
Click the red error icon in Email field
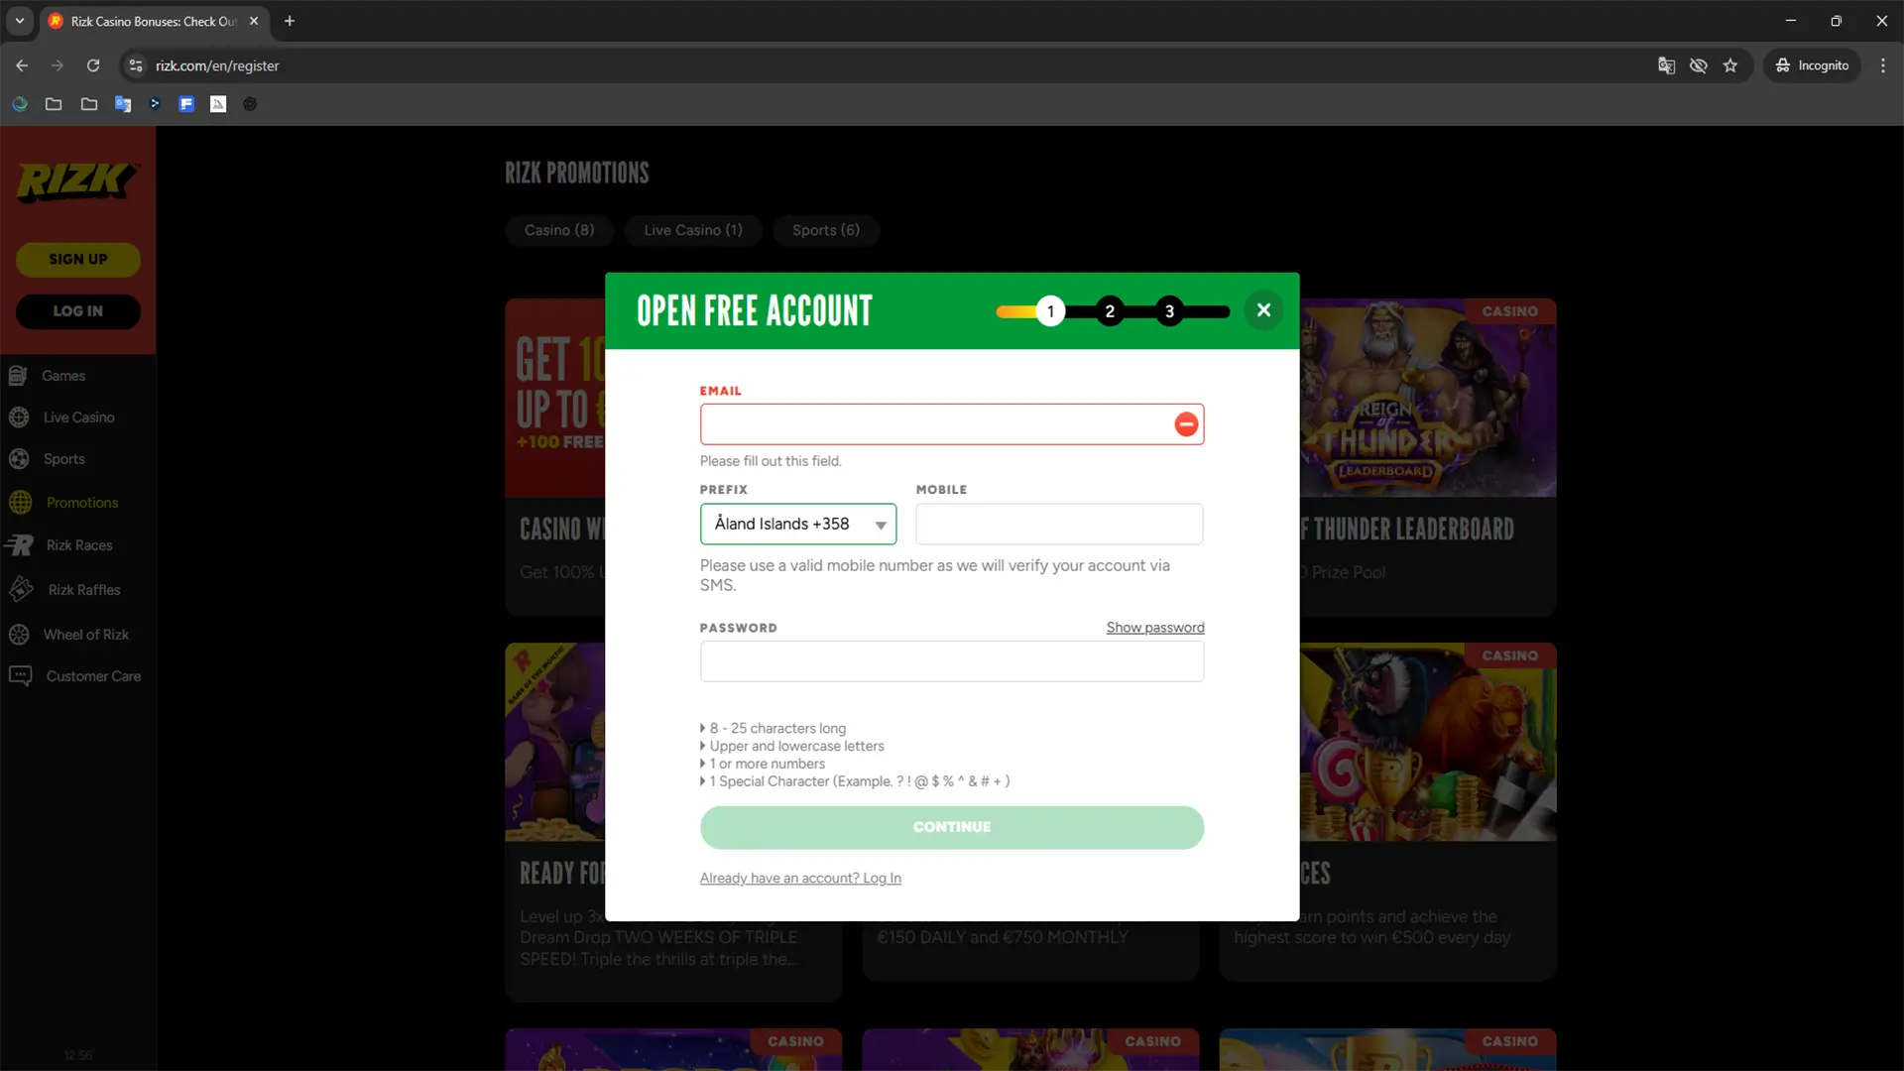[x=1186, y=424]
